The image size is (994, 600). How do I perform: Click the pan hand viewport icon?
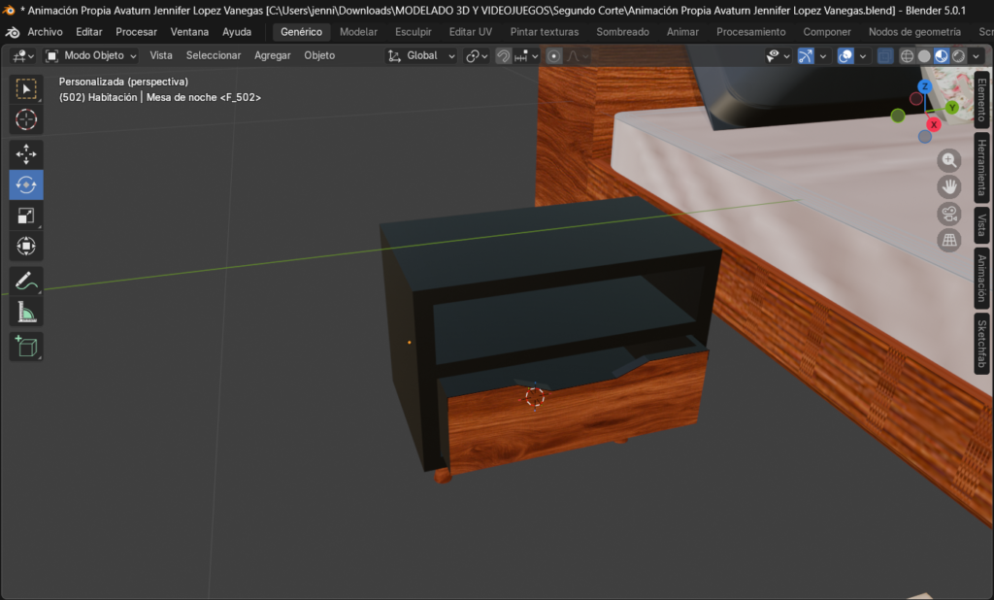(x=949, y=187)
